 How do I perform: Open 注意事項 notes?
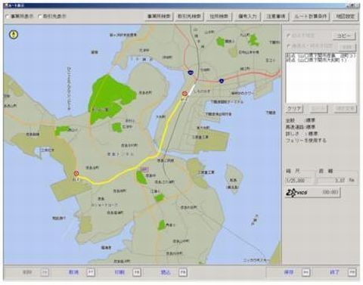(x=276, y=17)
